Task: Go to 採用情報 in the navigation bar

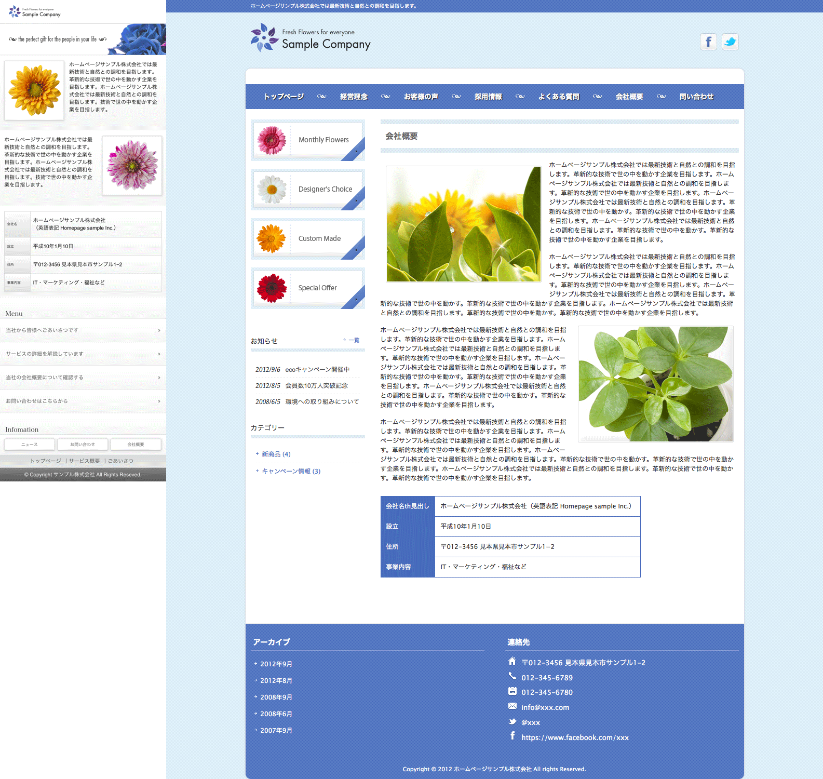Action: [488, 97]
